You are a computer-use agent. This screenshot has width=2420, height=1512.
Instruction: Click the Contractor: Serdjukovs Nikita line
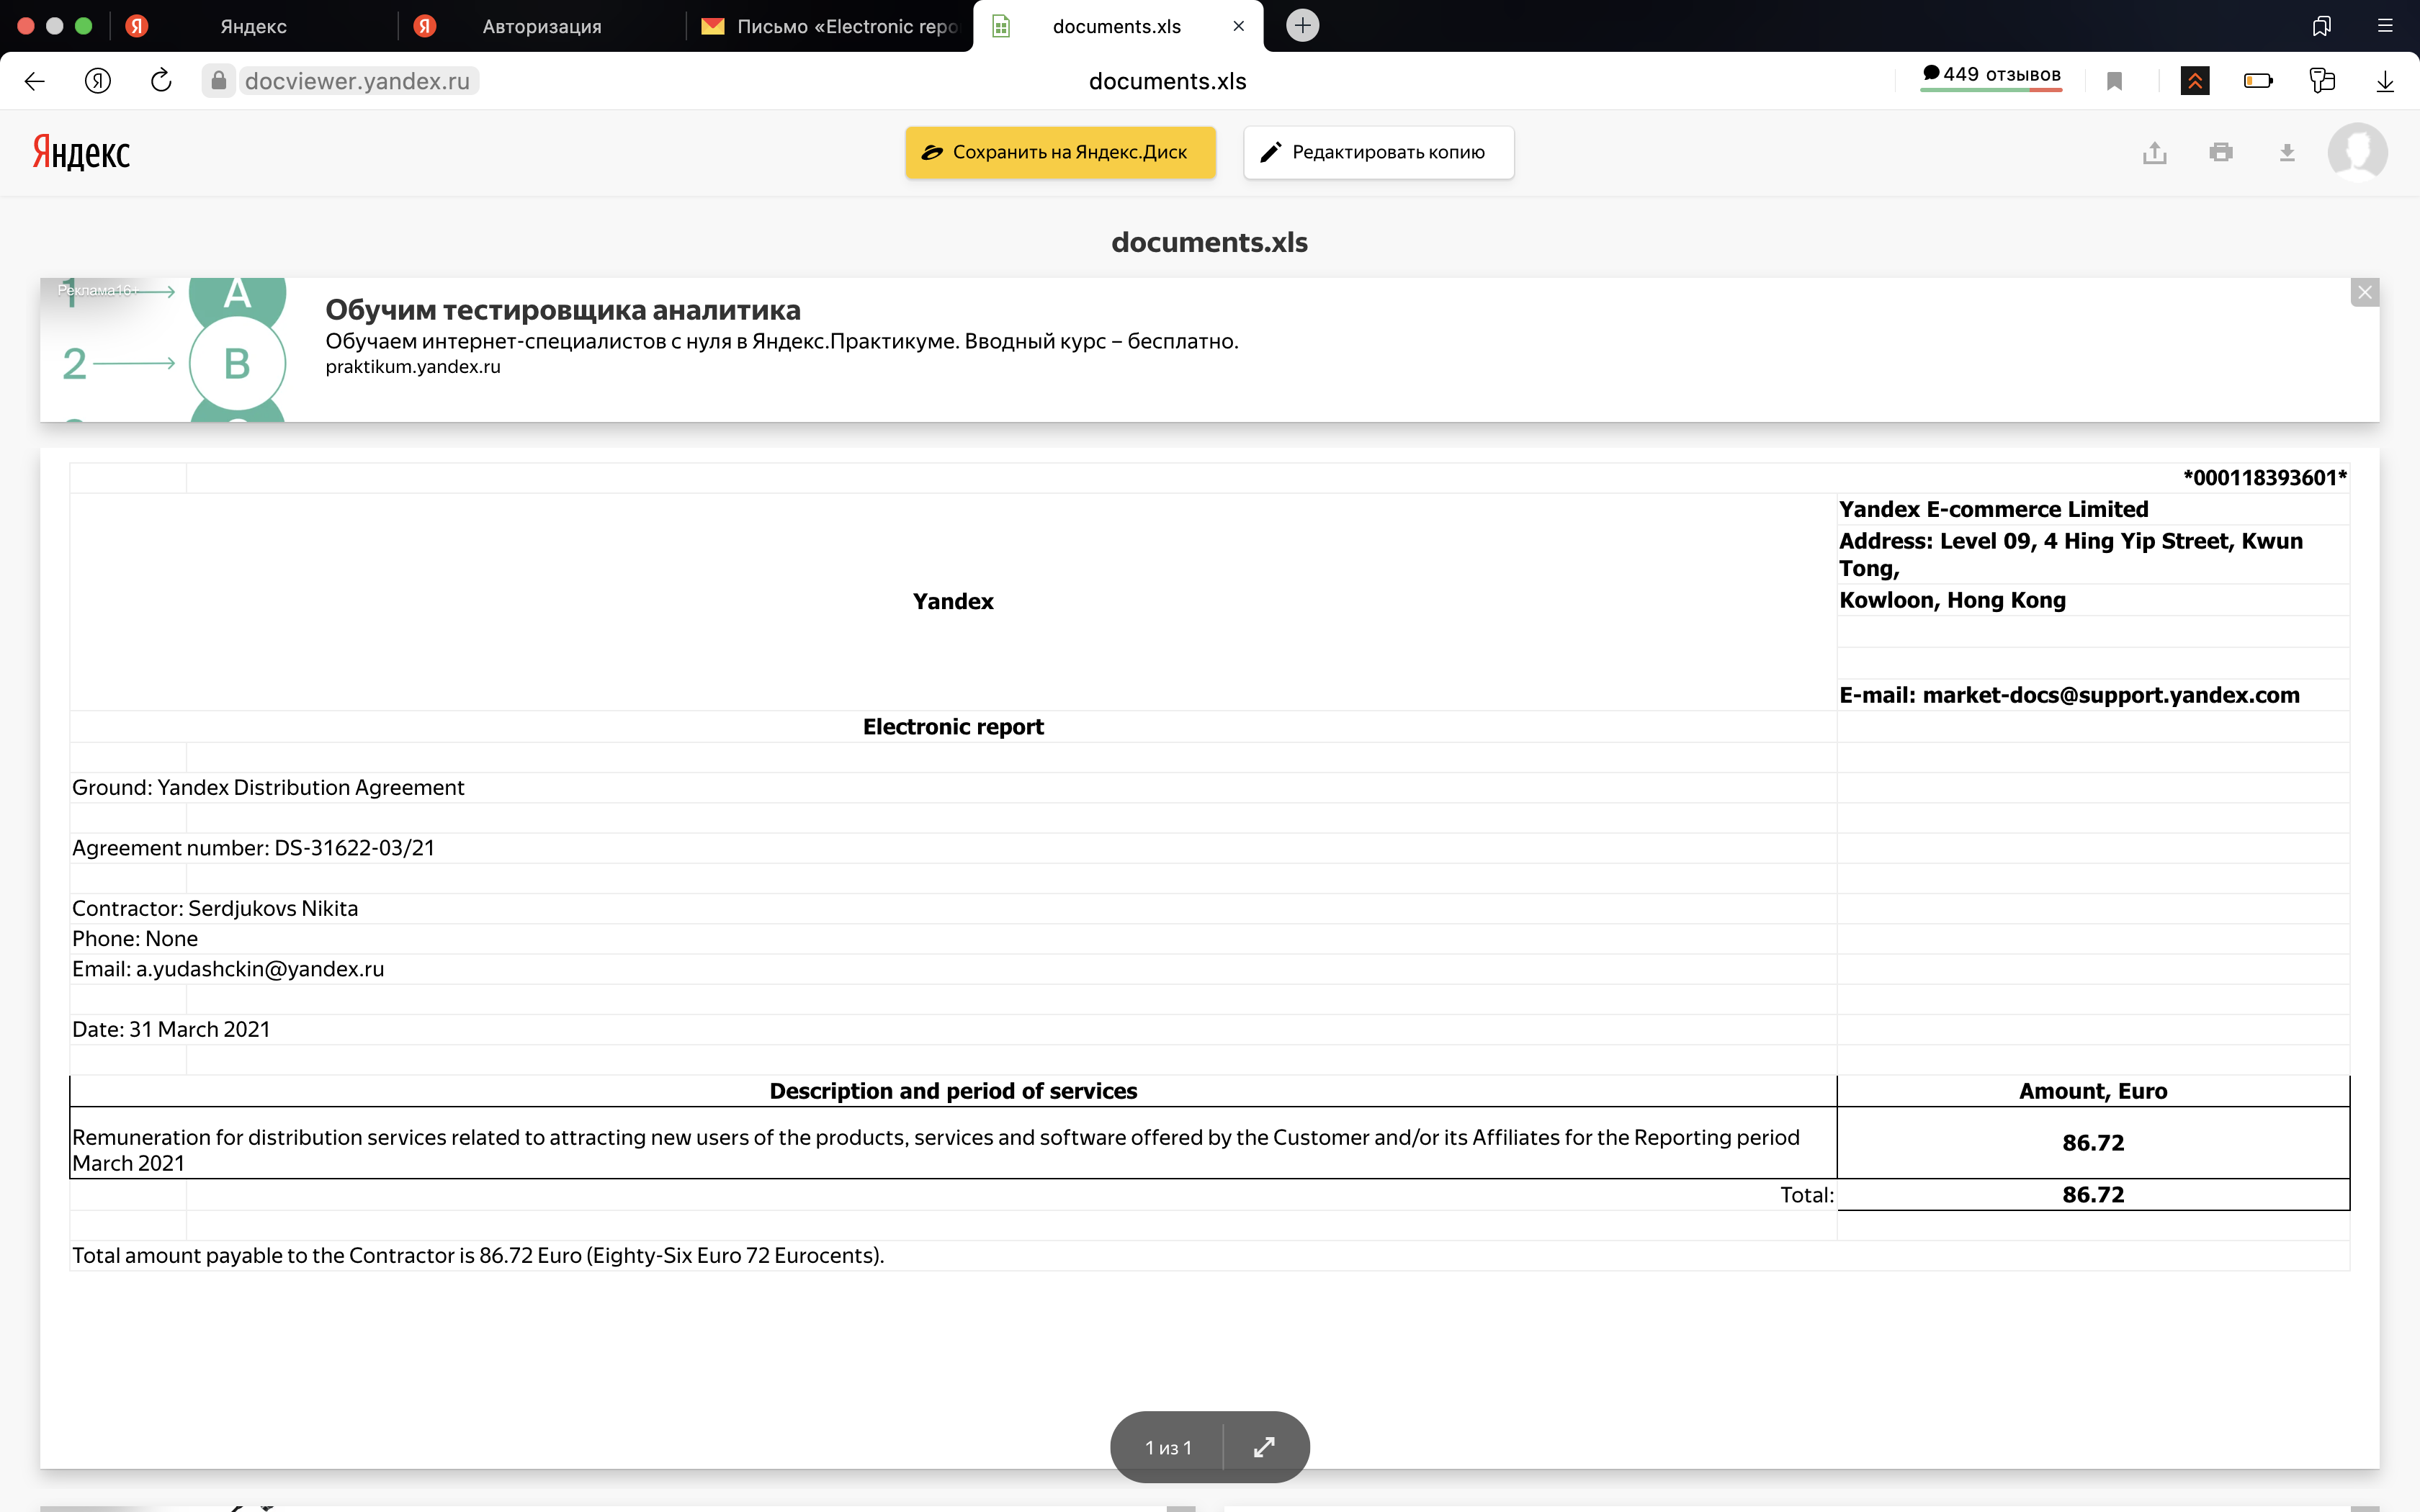click(215, 908)
